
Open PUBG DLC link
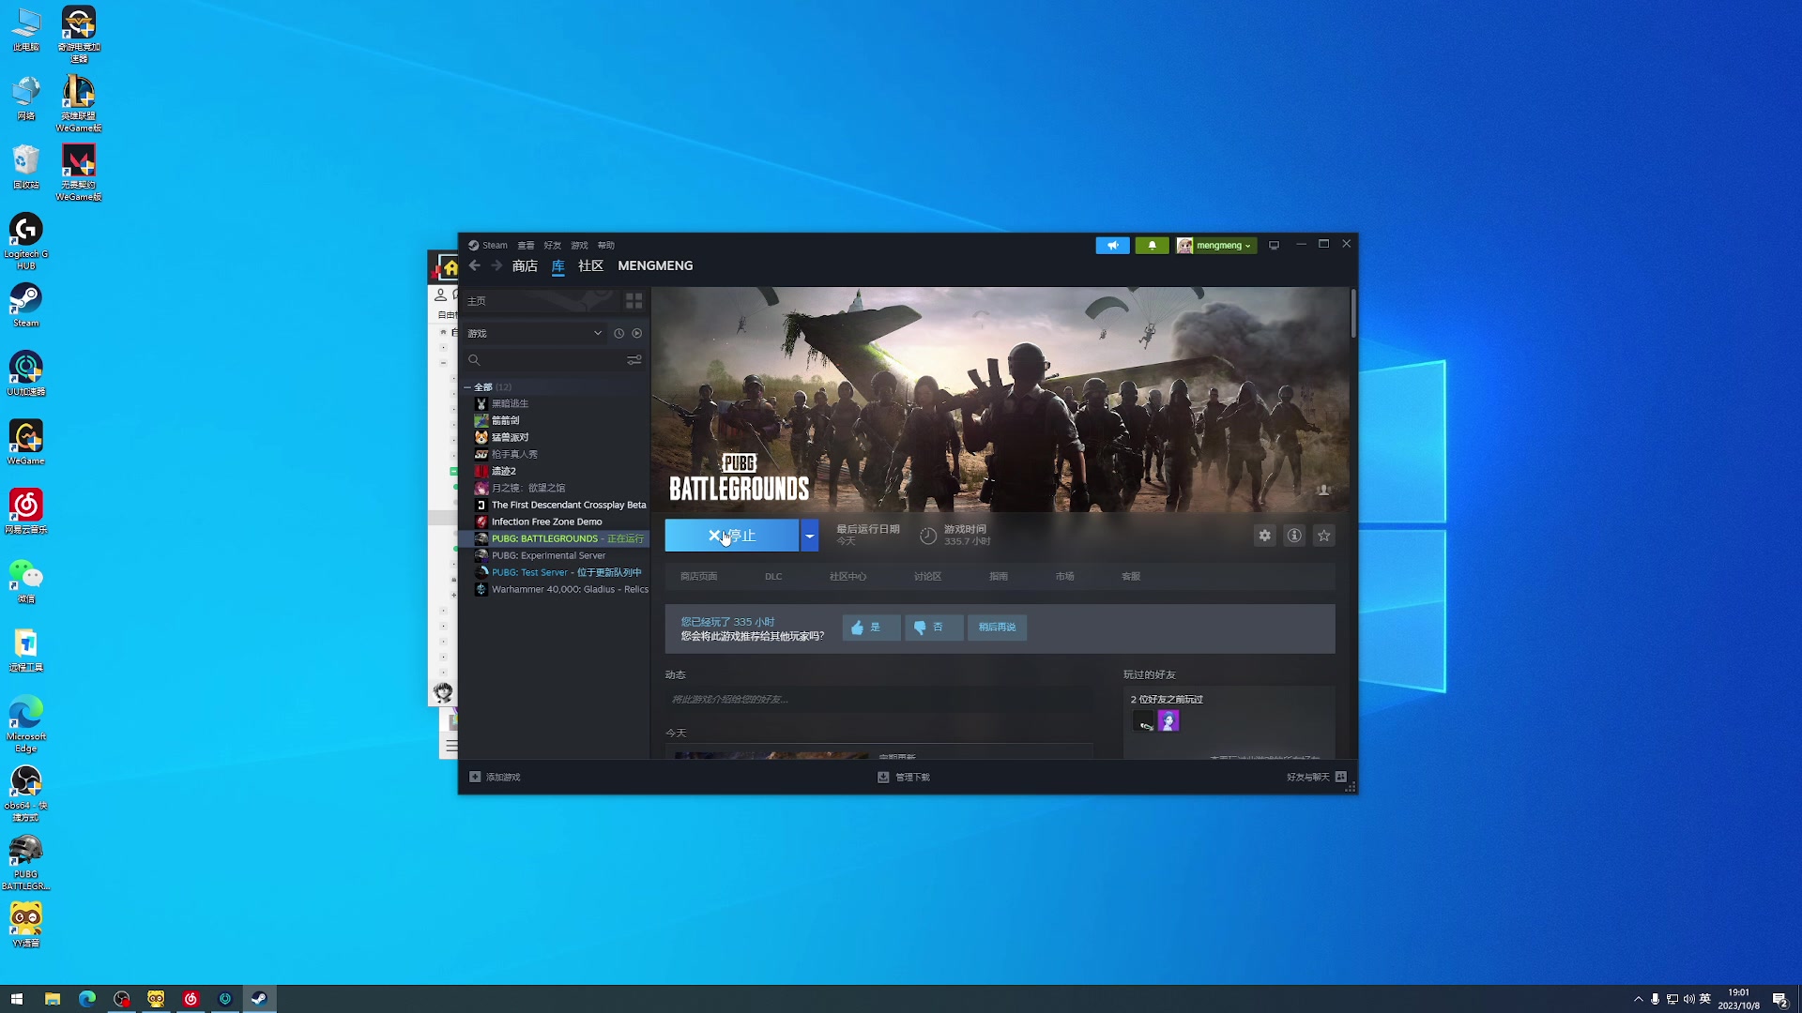coord(773,577)
